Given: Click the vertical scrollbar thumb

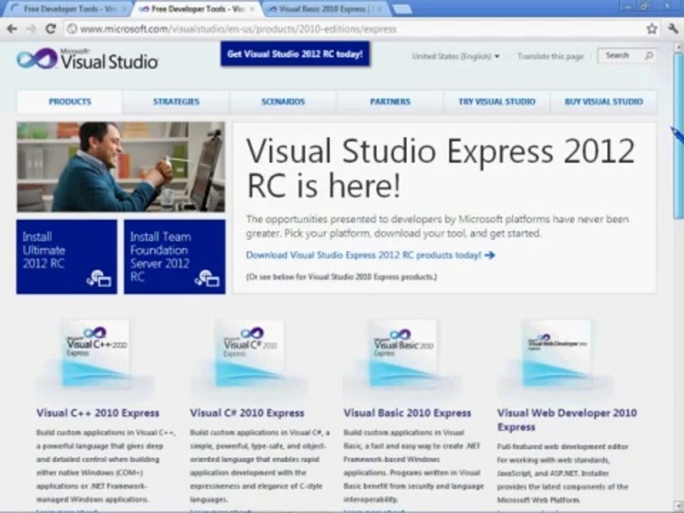Looking at the screenshot, I should [x=678, y=135].
